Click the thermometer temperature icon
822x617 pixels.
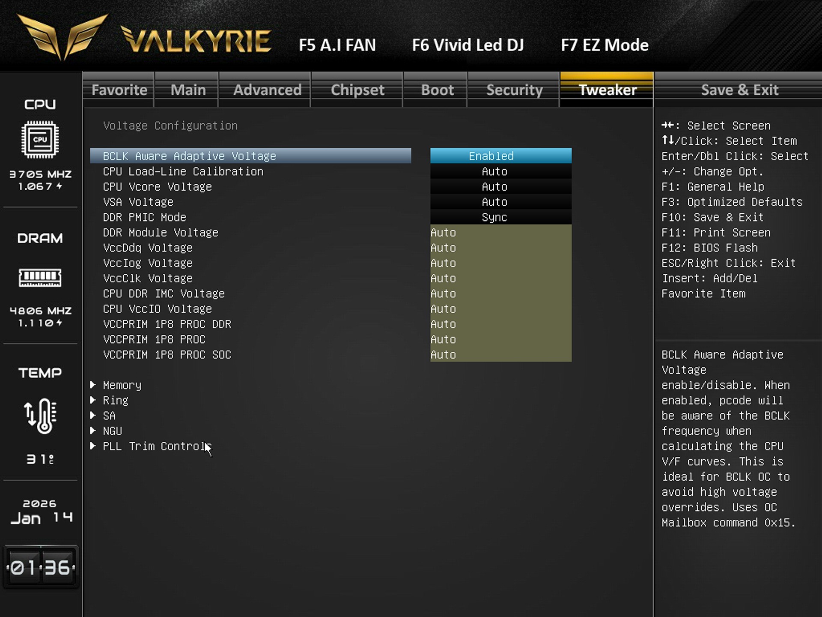40,416
